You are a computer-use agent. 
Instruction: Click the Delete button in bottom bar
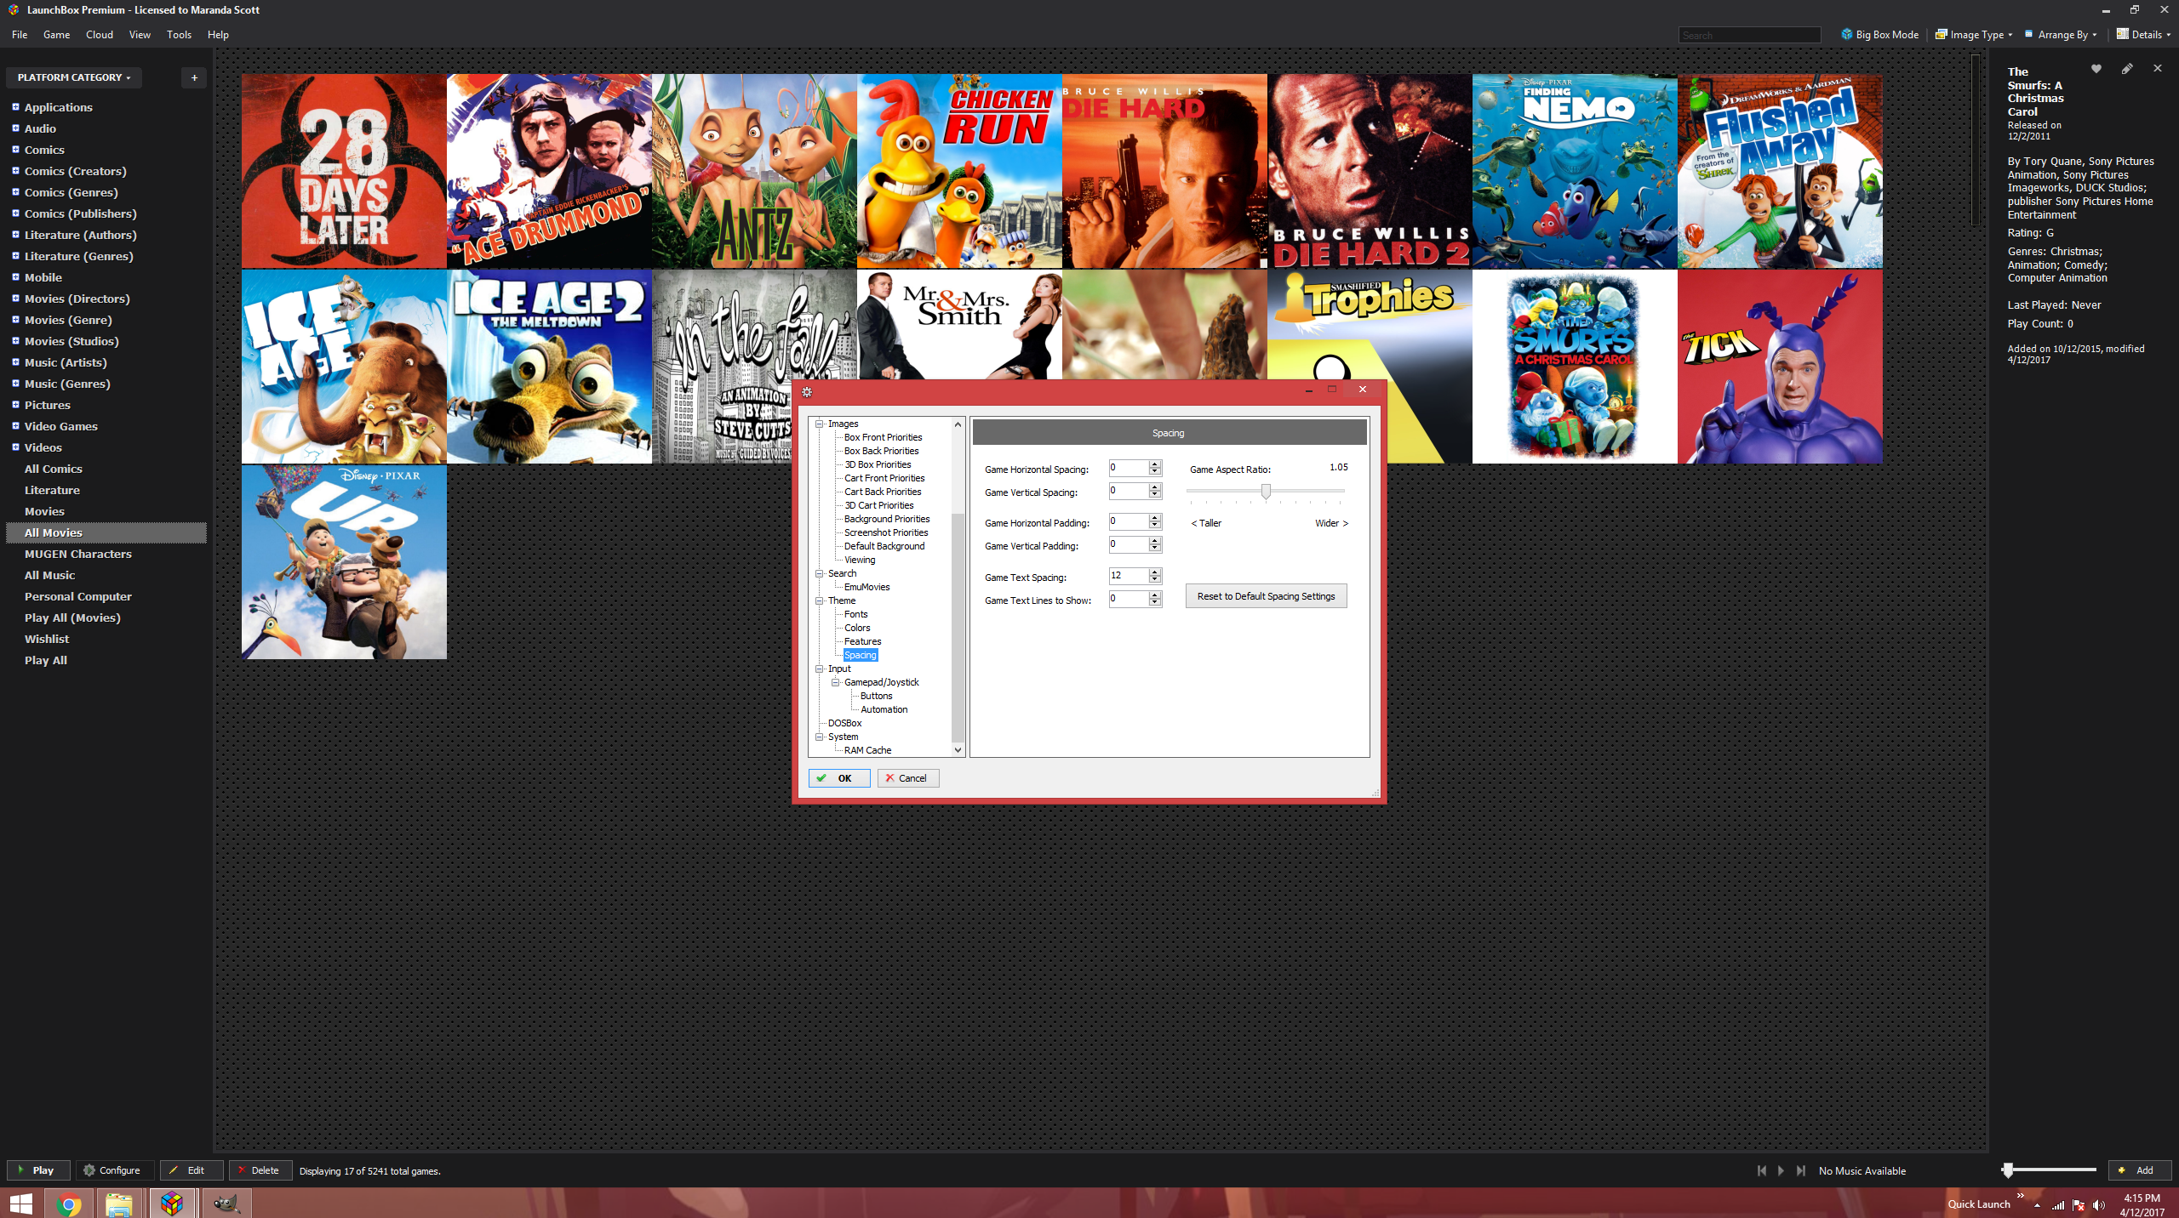tap(259, 1170)
